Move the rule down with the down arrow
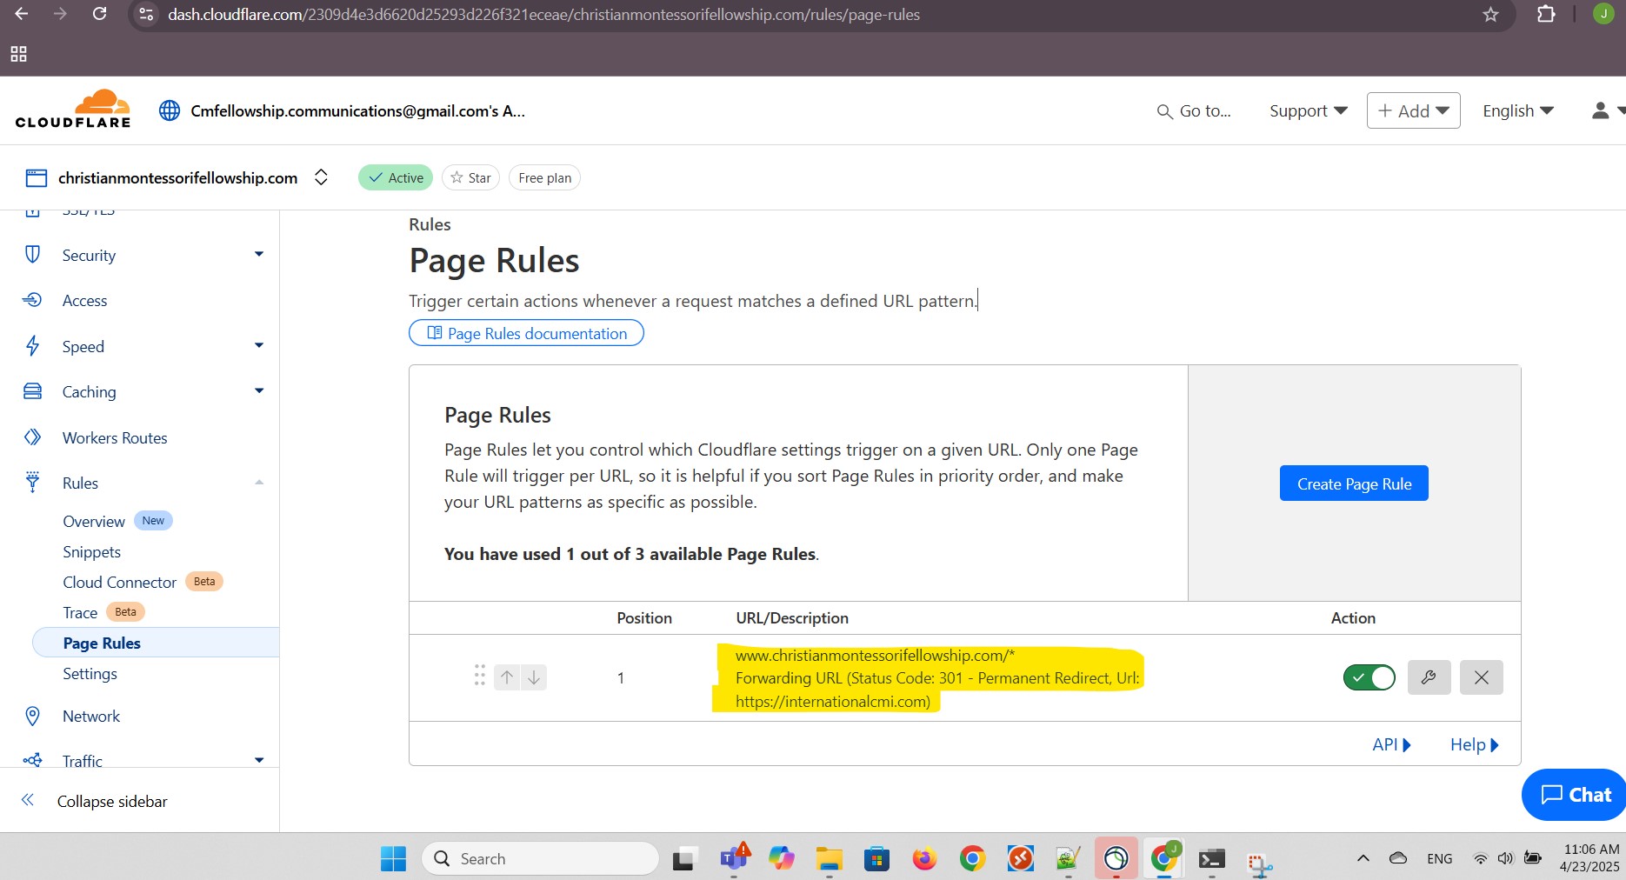This screenshot has height=880, width=1626. coord(534,677)
